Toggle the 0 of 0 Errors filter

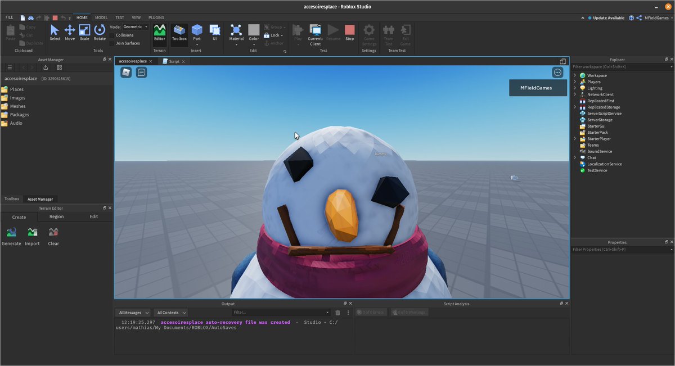coord(371,313)
